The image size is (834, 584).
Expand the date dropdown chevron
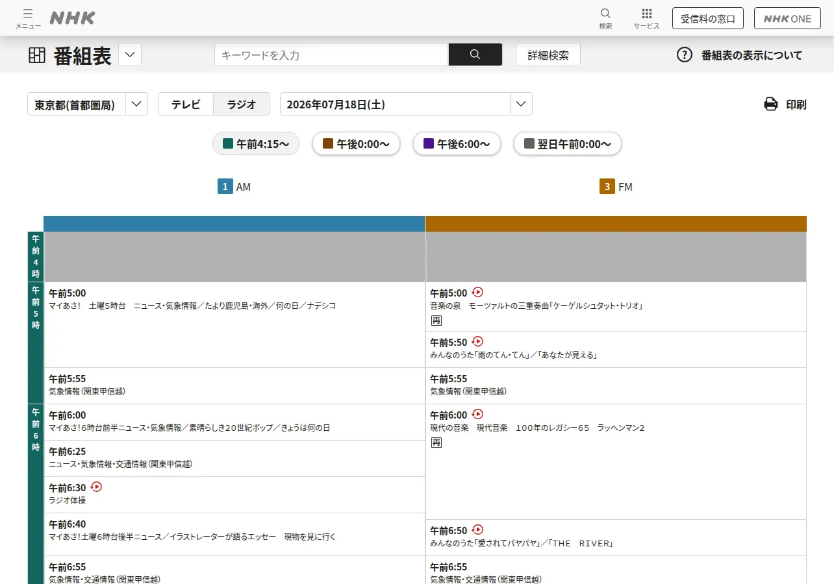521,104
